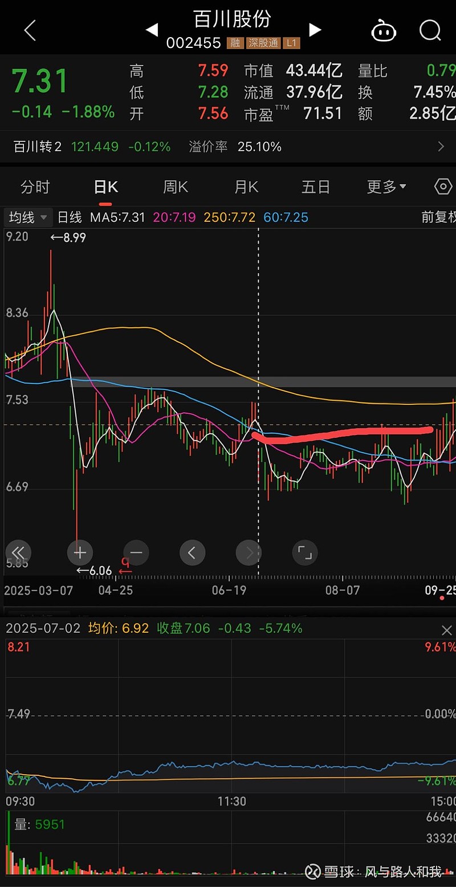Tap the L1 level tag

coord(291,43)
